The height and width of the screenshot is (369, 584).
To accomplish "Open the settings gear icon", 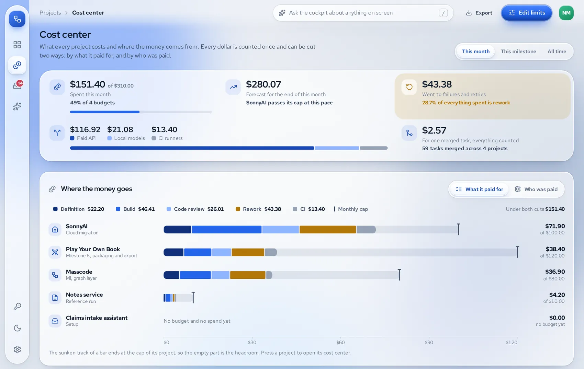I will point(17,349).
